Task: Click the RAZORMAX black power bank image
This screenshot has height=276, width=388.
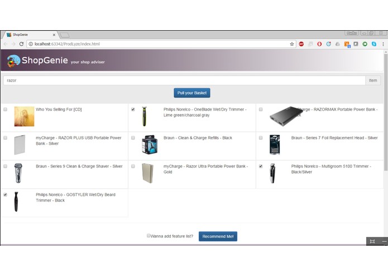Action: (x=286, y=116)
